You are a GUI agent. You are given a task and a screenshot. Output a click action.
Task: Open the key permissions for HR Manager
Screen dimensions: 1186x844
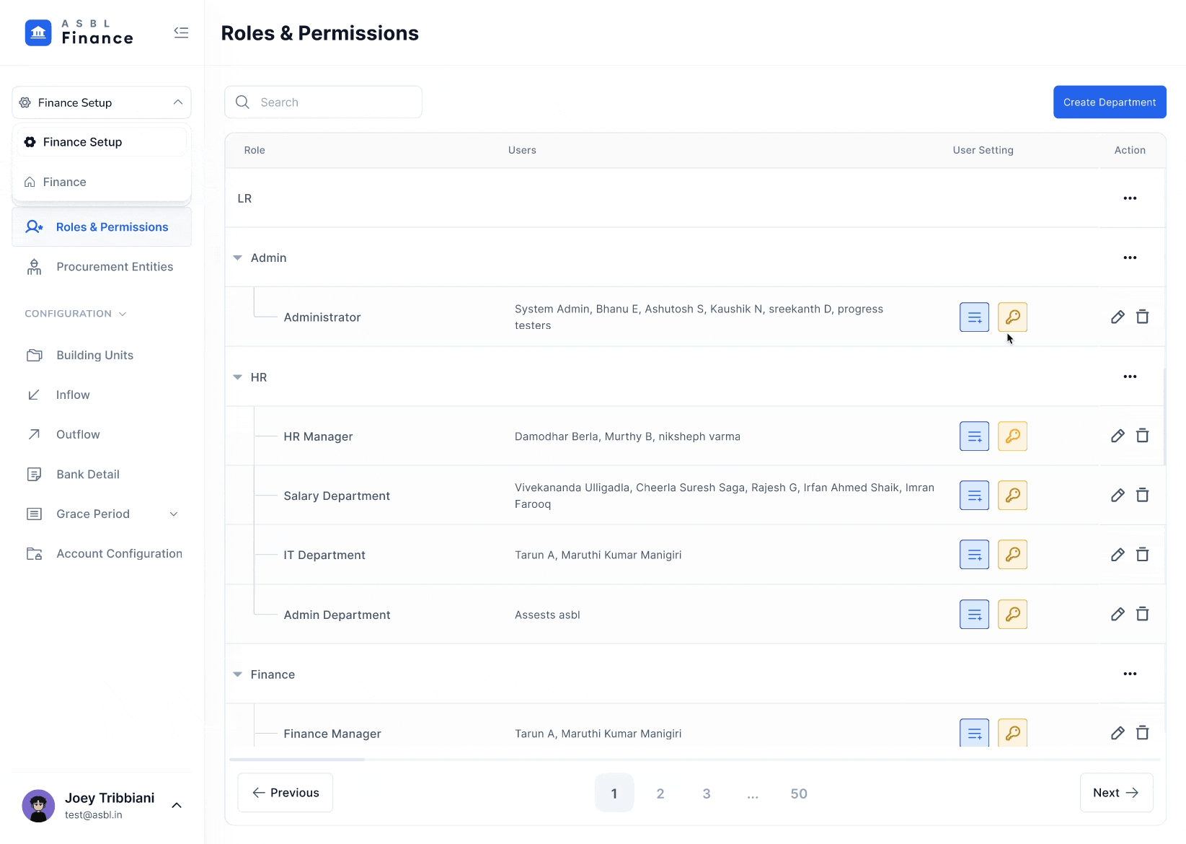(1012, 436)
